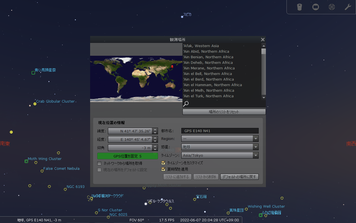Select 'Ain Deheb, Northern Africa
356x223 pixels.
222,62
